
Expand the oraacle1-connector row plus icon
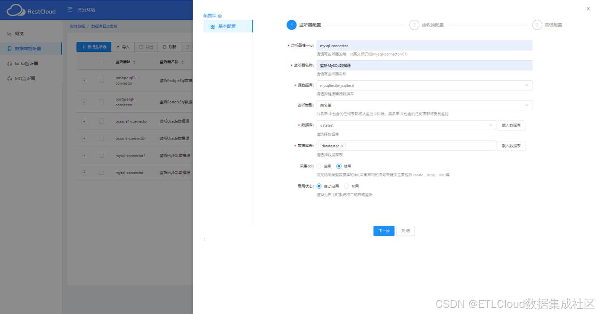84,122
